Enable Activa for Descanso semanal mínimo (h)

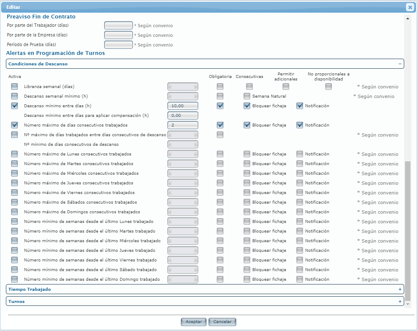click(14, 96)
